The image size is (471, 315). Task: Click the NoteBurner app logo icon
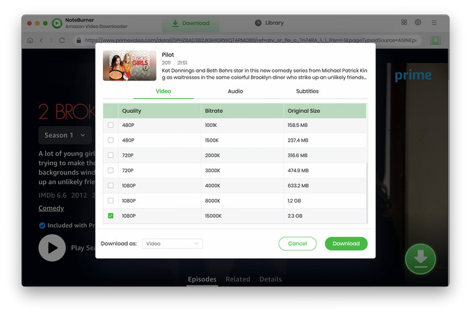click(x=57, y=23)
